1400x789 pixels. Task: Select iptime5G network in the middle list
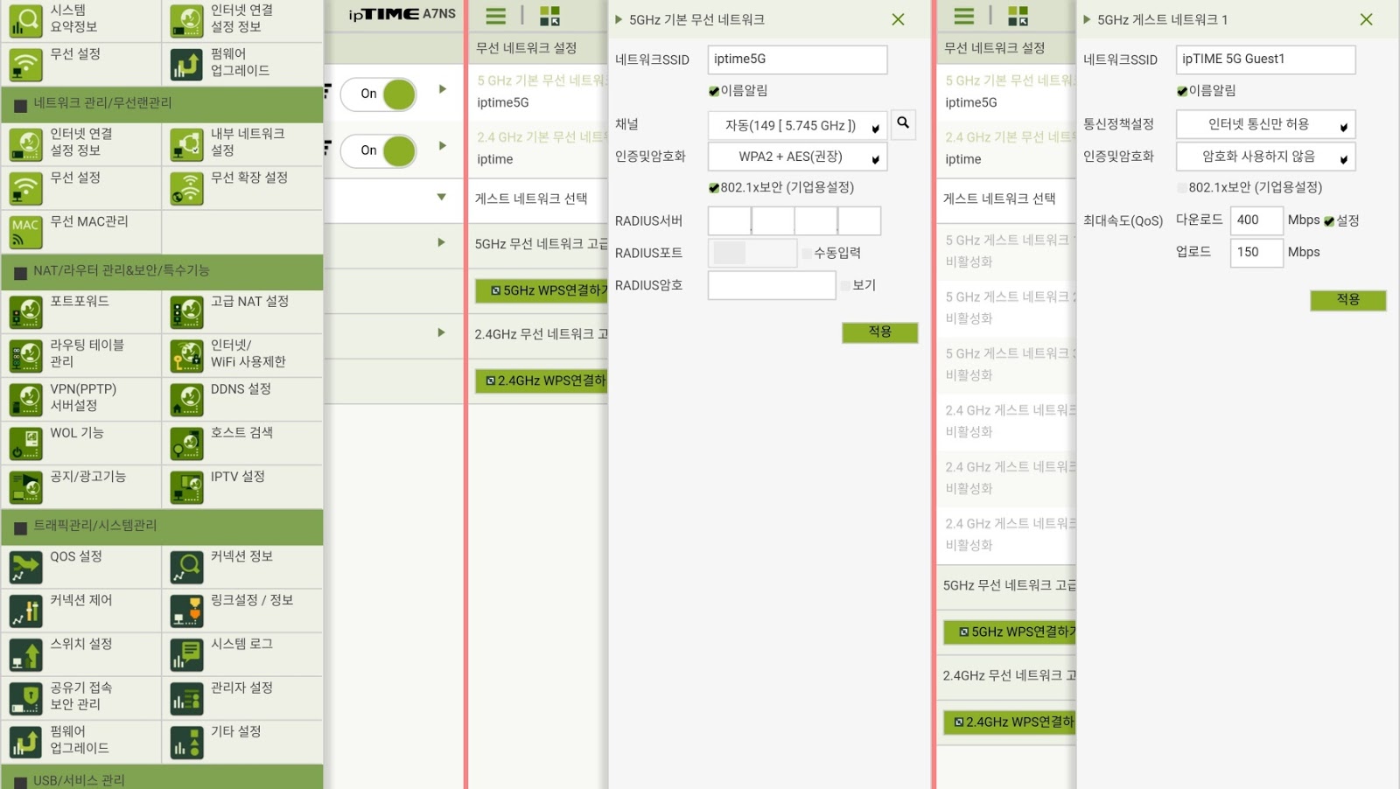[x=539, y=92]
